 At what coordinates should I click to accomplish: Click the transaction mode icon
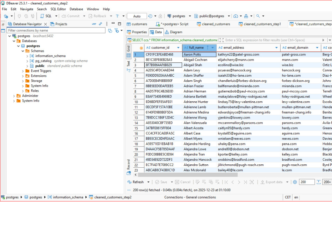coord(118,16)
